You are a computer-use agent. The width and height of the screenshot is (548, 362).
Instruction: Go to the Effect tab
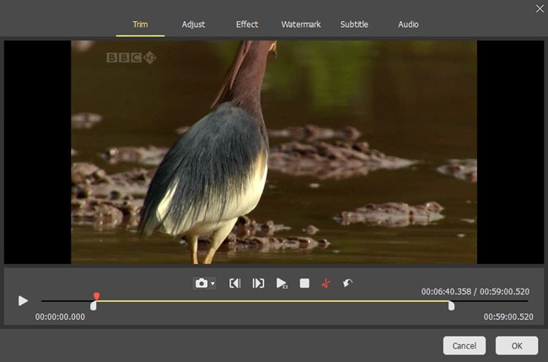point(247,24)
